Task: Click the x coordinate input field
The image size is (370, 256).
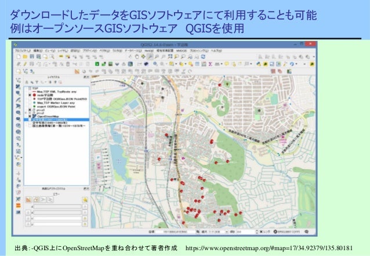Action: (x=57, y=218)
